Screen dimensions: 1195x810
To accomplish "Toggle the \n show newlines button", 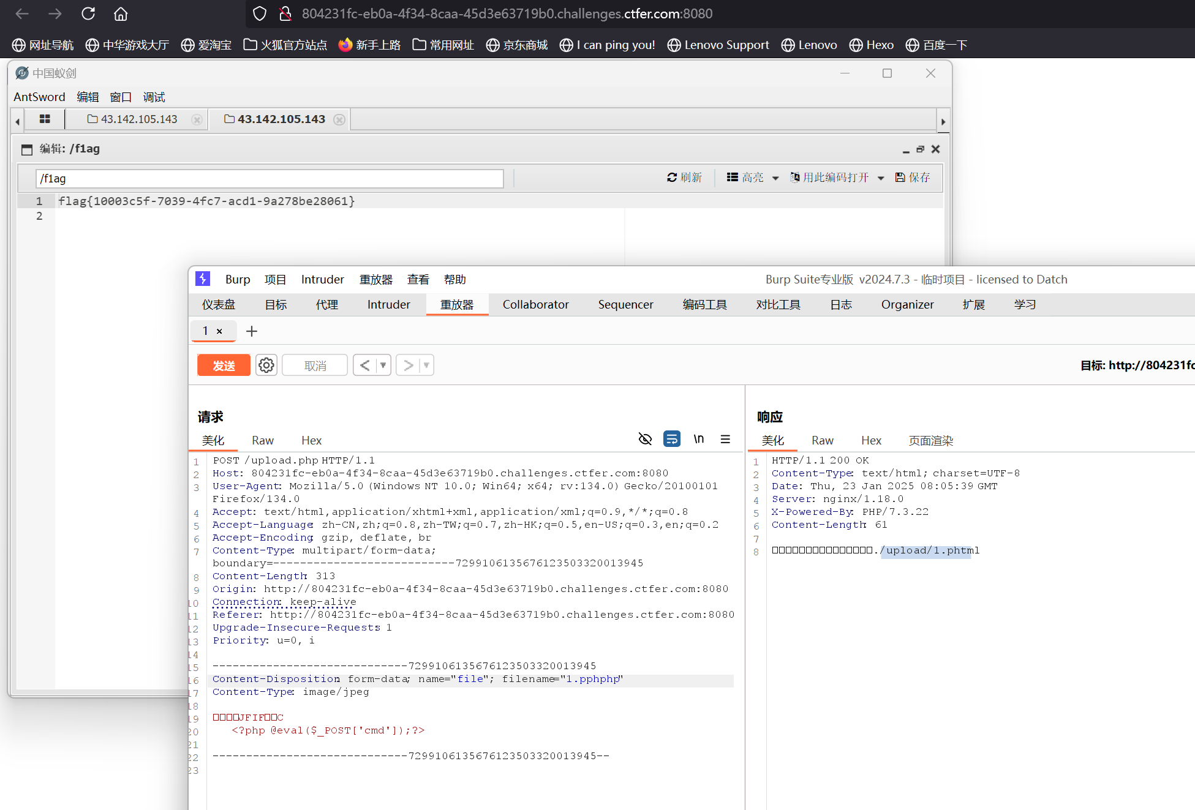I will 698,439.
